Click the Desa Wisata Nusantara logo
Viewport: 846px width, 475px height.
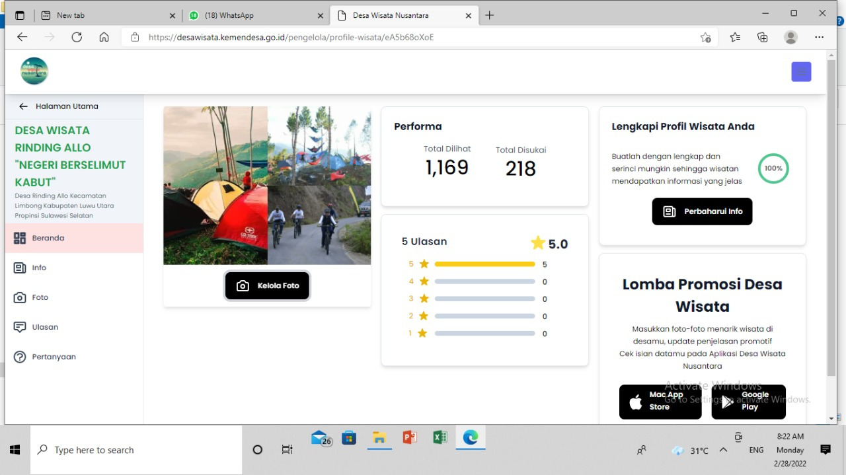(34, 71)
